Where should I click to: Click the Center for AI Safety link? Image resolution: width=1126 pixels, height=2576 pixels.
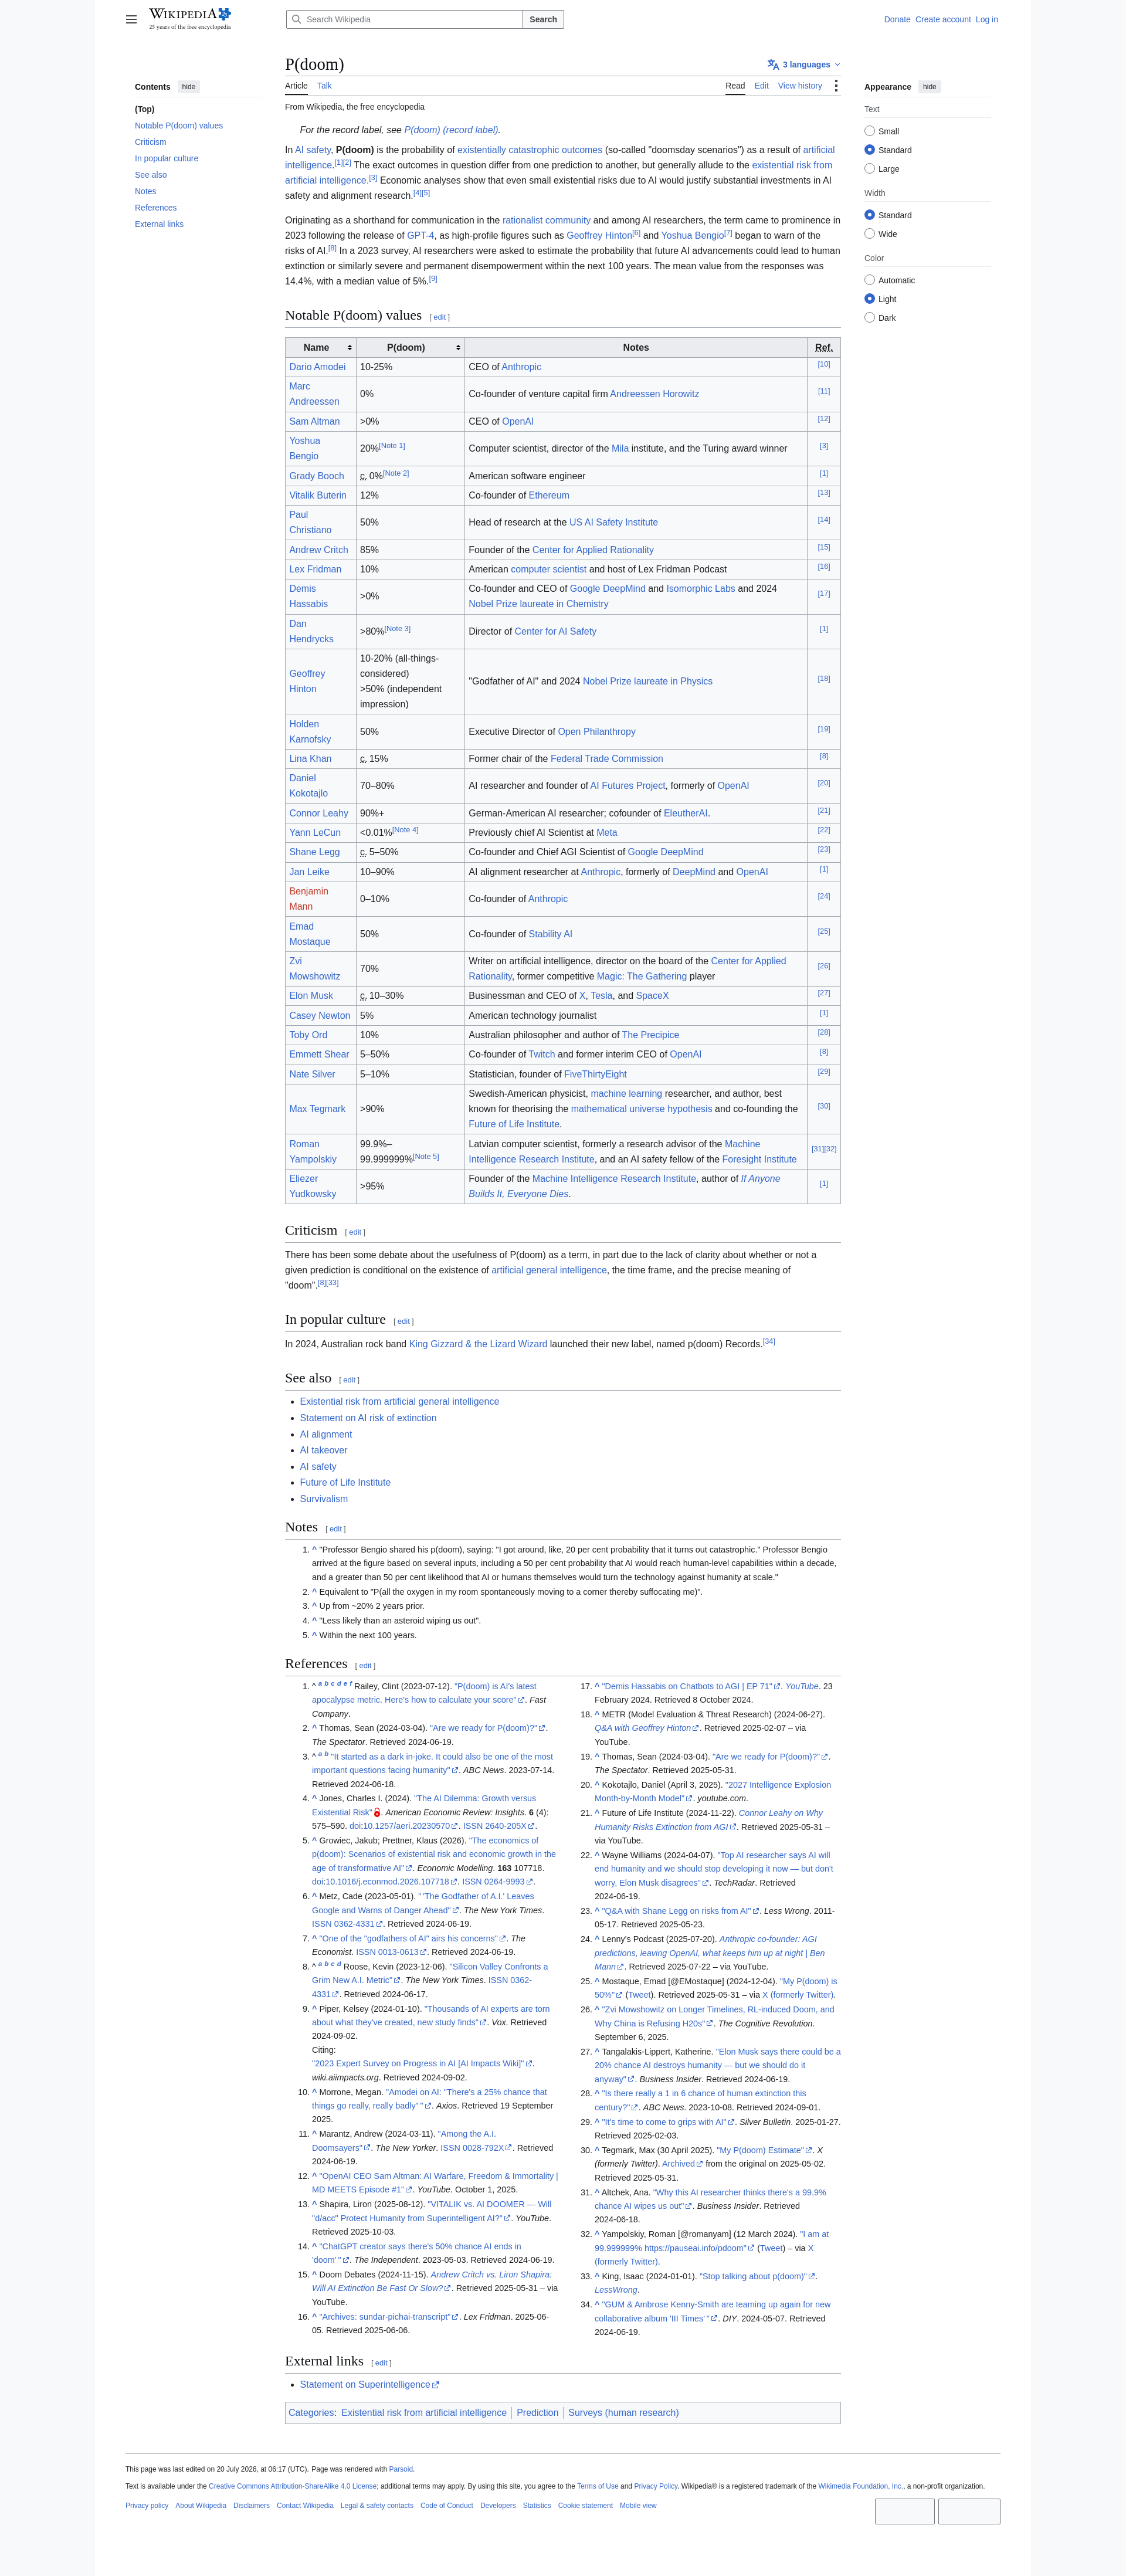click(x=555, y=631)
